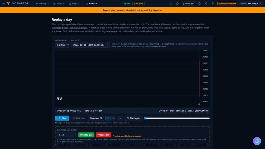265x149 pixels.
Task: Click the 1.12130 price axis label
Action: 205,63
